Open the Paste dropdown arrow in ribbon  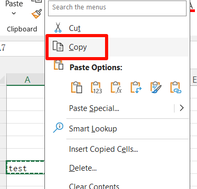tap(14, 13)
